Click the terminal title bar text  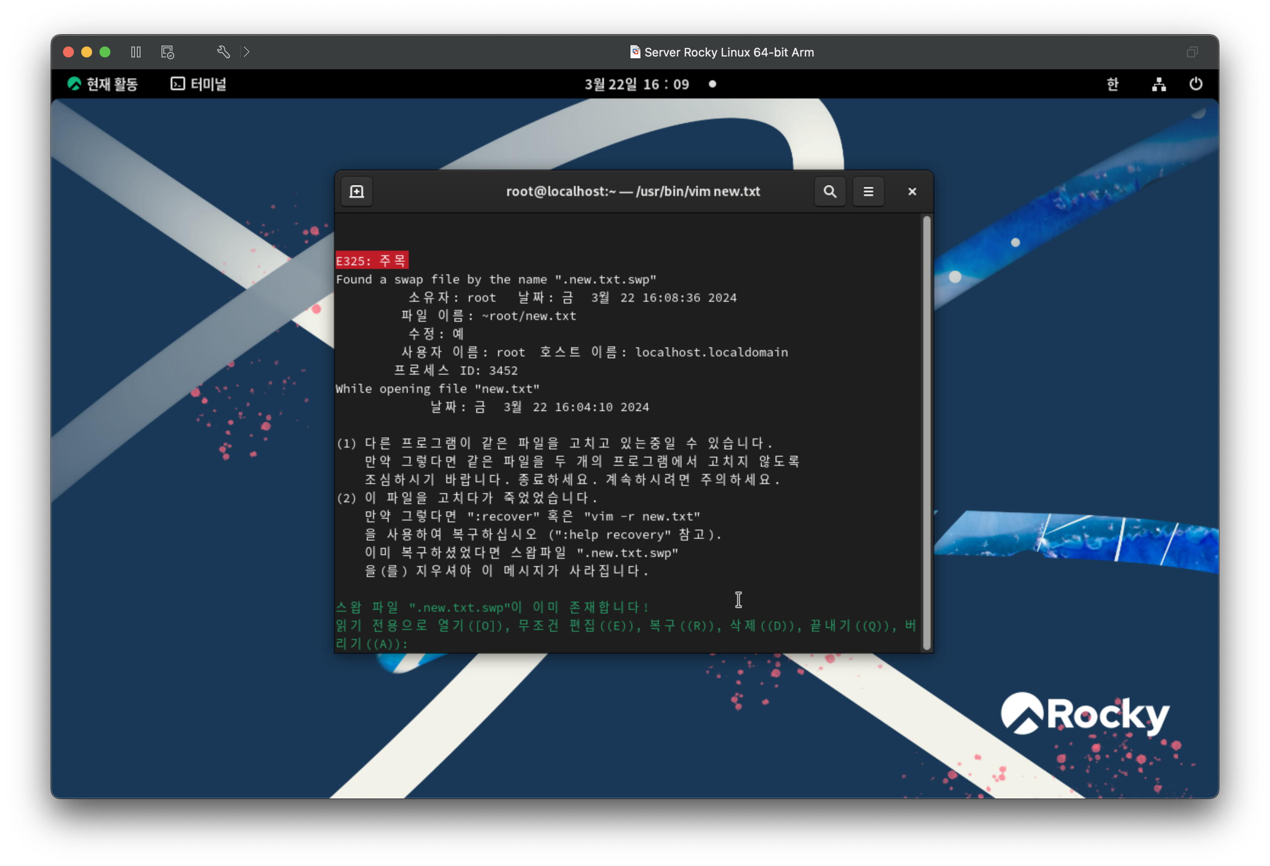(633, 191)
